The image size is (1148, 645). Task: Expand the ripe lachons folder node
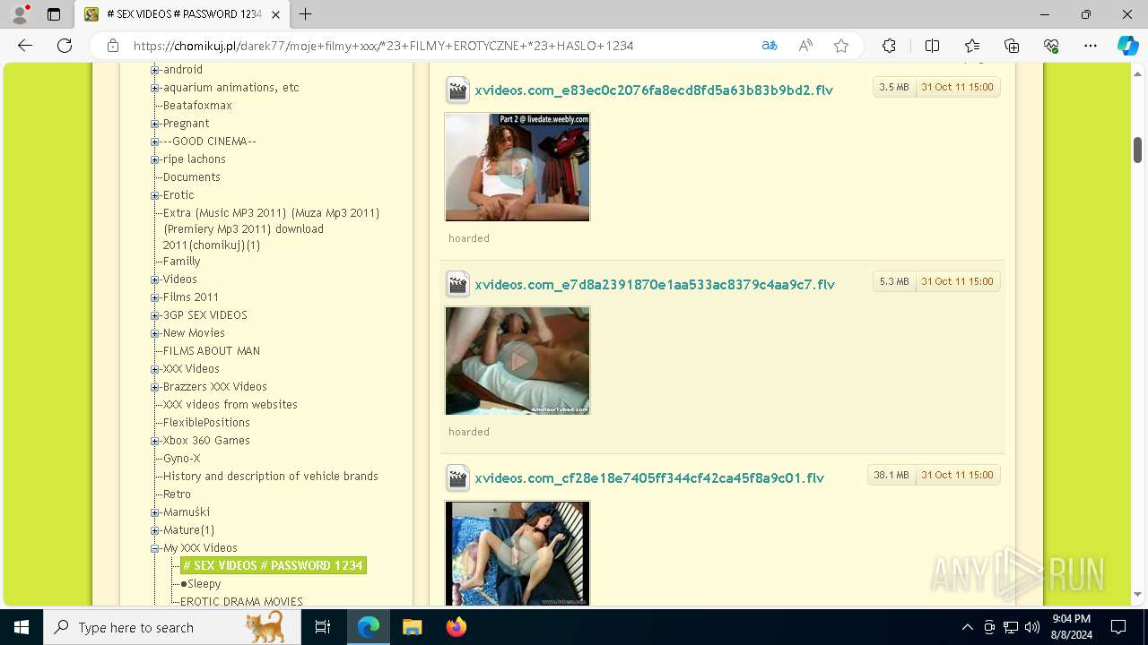click(155, 159)
